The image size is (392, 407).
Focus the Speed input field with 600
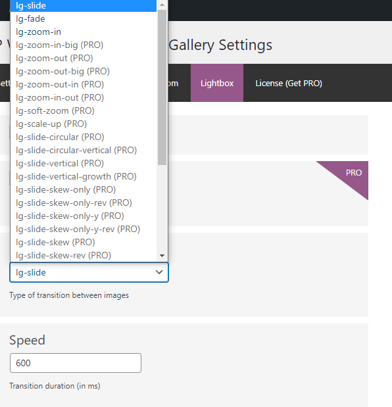76,363
